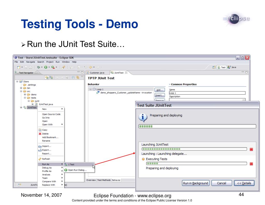Viewport: 265px width, 205px height.
Task: Click the New wizard toolbar icon
Action: [19, 67]
